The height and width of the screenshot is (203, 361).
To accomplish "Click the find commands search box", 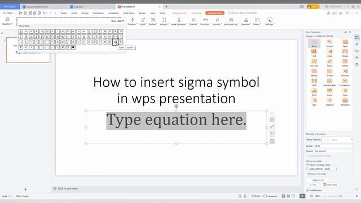I will coord(242,13).
